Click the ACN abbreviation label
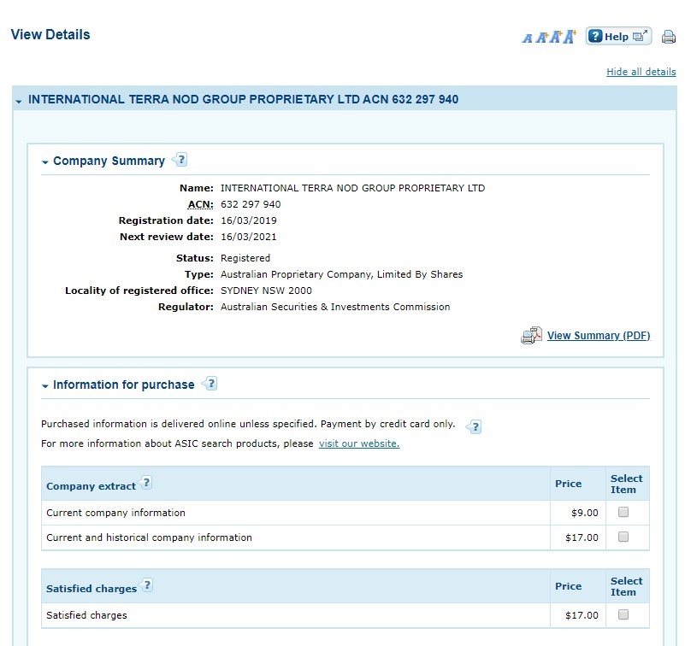This screenshot has height=646, width=685. pyautogui.click(x=200, y=204)
